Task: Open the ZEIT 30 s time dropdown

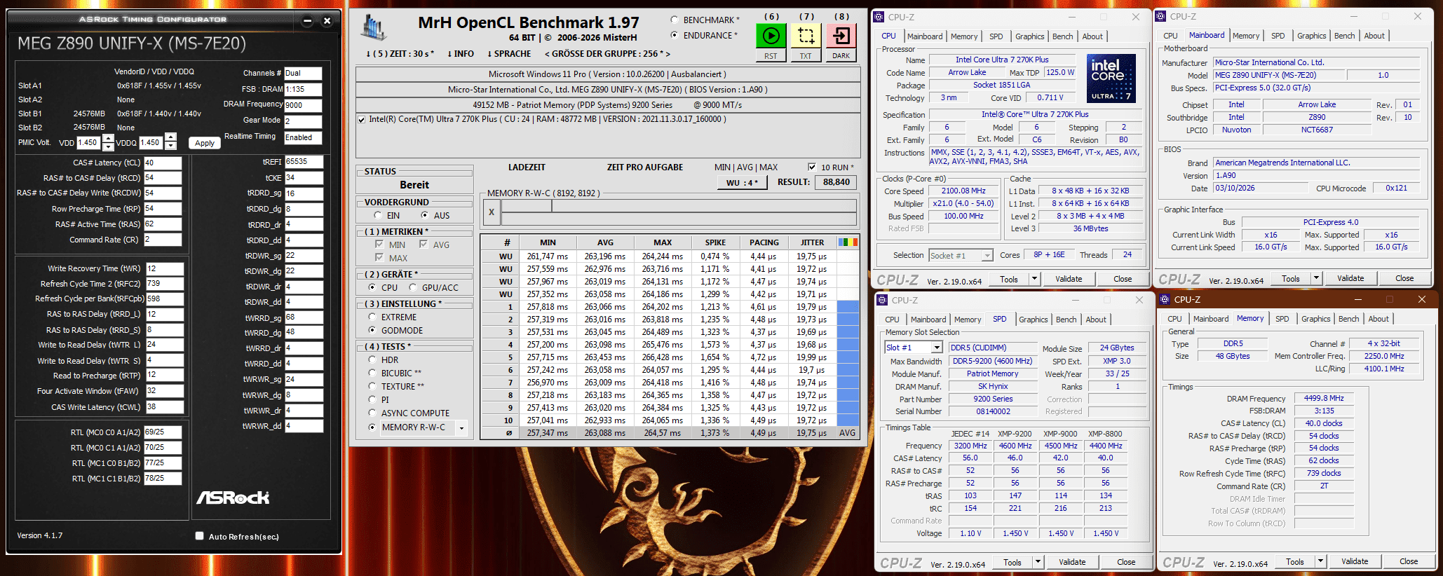Action: click(x=400, y=54)
